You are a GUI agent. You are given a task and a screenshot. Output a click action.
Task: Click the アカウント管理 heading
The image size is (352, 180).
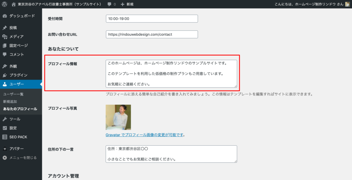pyautogui.click(x=63, y=176)
